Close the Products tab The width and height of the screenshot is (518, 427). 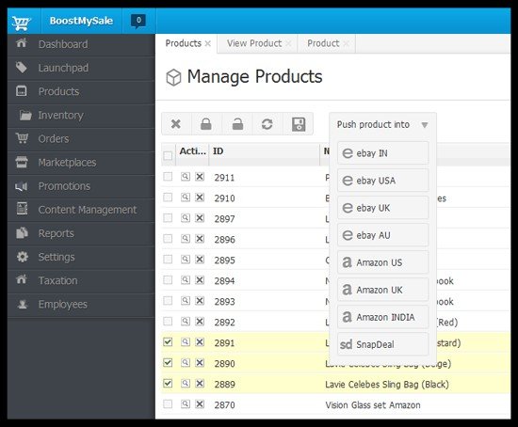click(208, 43)
